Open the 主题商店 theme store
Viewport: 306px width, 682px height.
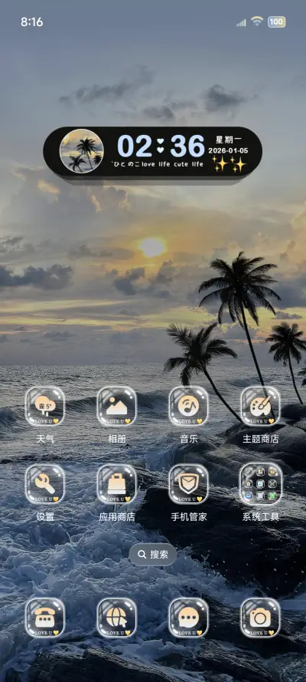click(x=261, y=406)
